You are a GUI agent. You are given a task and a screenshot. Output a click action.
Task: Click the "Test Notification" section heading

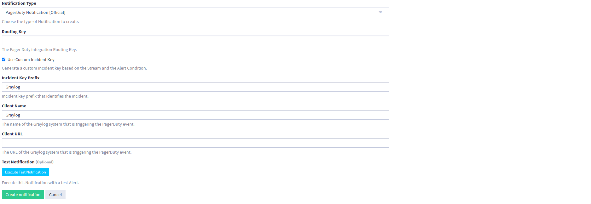tap(18, 162)
